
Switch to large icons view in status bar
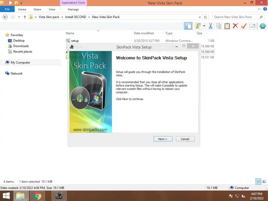[264, 181]
